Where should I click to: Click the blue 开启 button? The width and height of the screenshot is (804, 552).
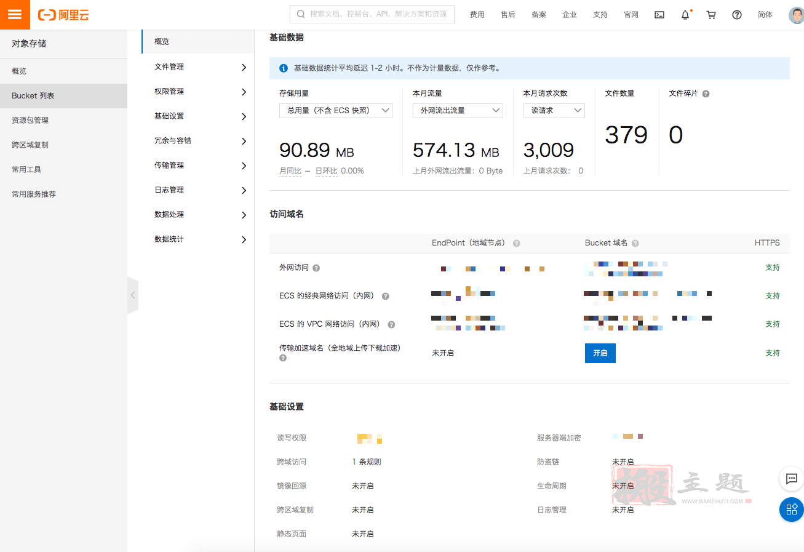tap(600, 353)
